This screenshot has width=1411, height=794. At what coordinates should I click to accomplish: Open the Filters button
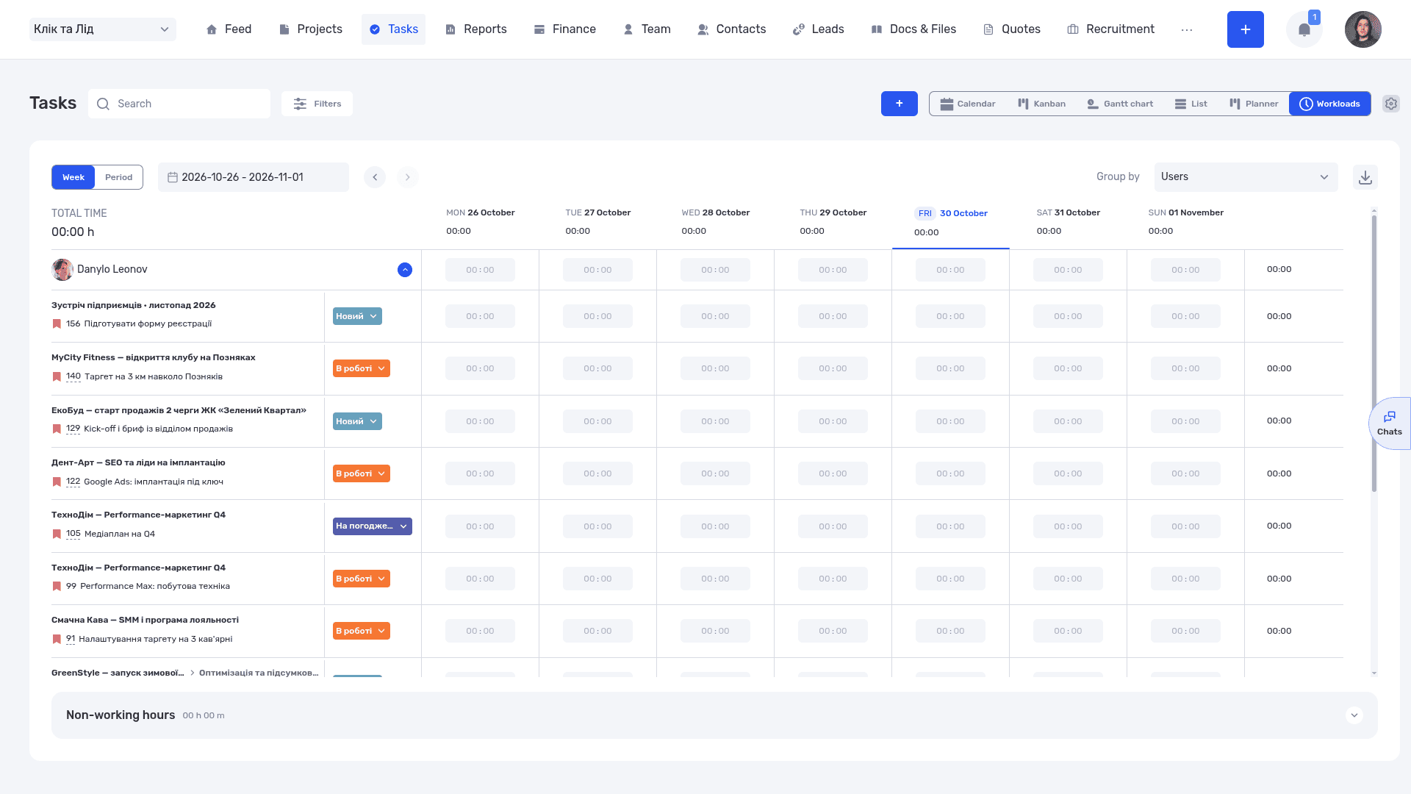317,104
